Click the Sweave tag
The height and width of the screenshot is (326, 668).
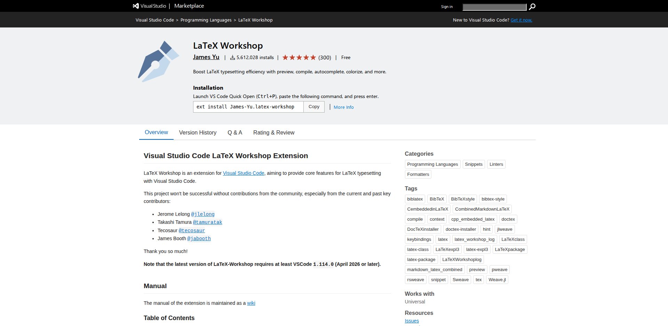[x=461, y=280]
